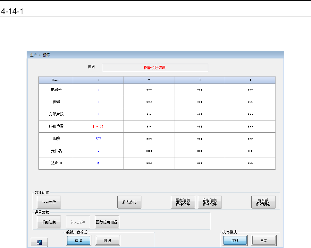Click 设备信息保存文件 to save device info
311x248 pixels.
(210, 202)
